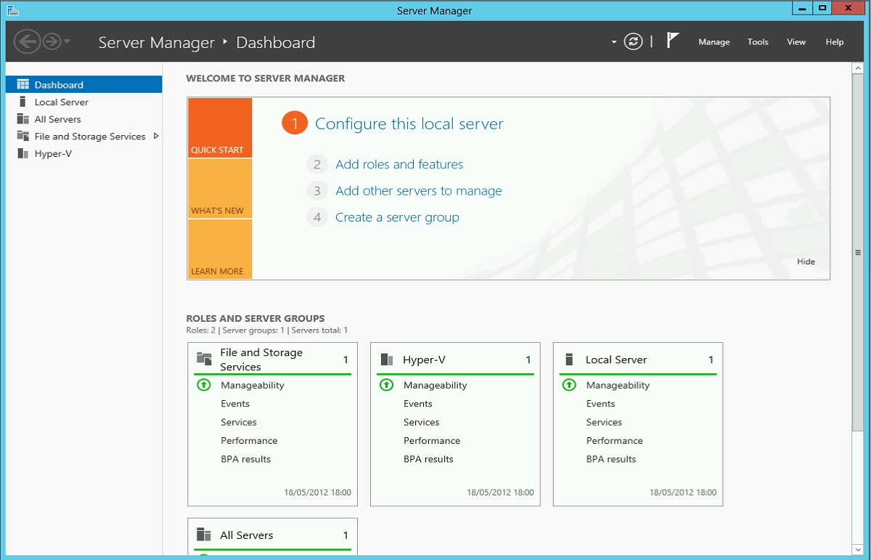Open the Notifications flag
Viewport: 871px width, 560px height.
coord(673,41)
